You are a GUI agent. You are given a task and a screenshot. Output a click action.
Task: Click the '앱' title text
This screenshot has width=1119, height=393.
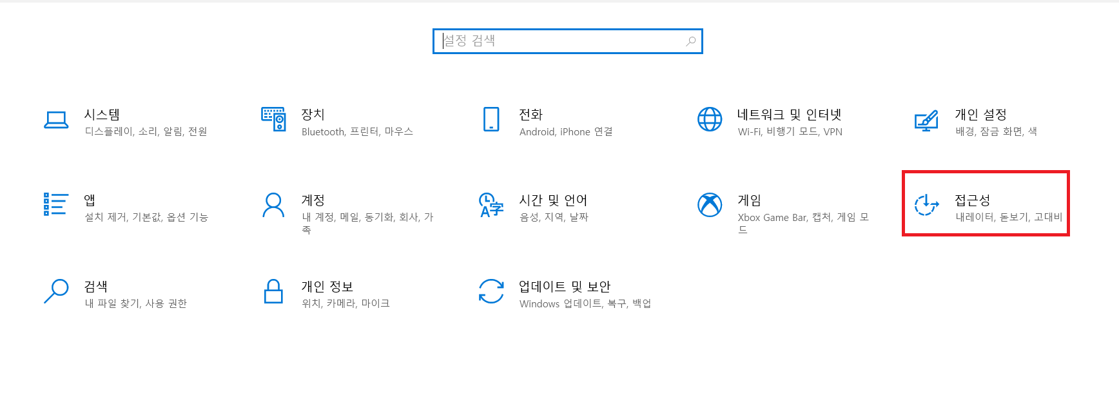pos(90,200)
